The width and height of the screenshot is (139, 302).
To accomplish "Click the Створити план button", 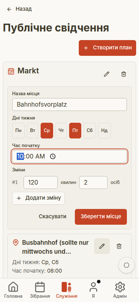I will coord(107,48).
